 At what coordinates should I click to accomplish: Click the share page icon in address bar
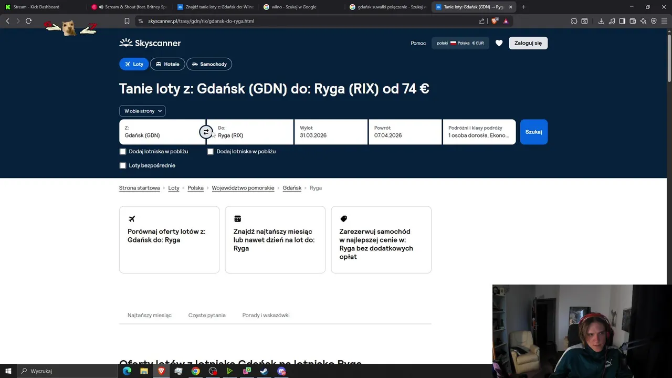481,21
